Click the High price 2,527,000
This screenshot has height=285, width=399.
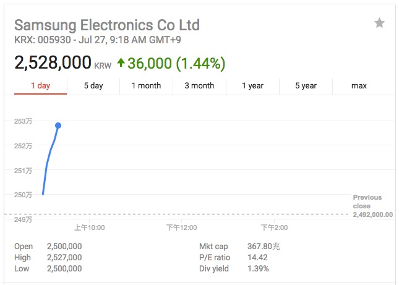pyautogui.click(x=64, y=257)
